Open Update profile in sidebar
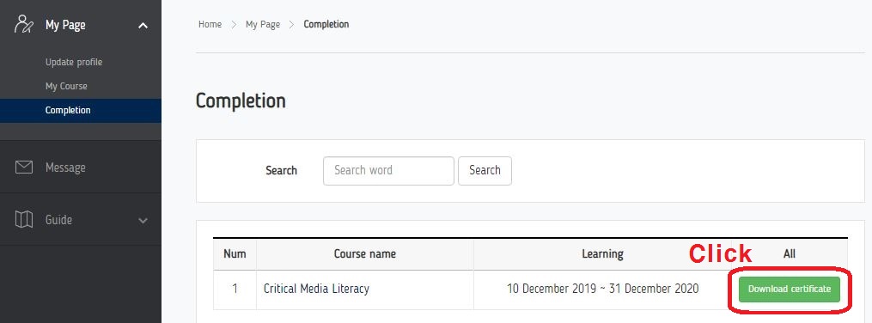 (74, 62)
